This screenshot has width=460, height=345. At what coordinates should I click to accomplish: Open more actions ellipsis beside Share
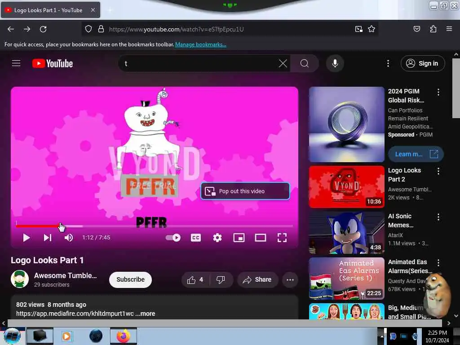pos(290,280)
